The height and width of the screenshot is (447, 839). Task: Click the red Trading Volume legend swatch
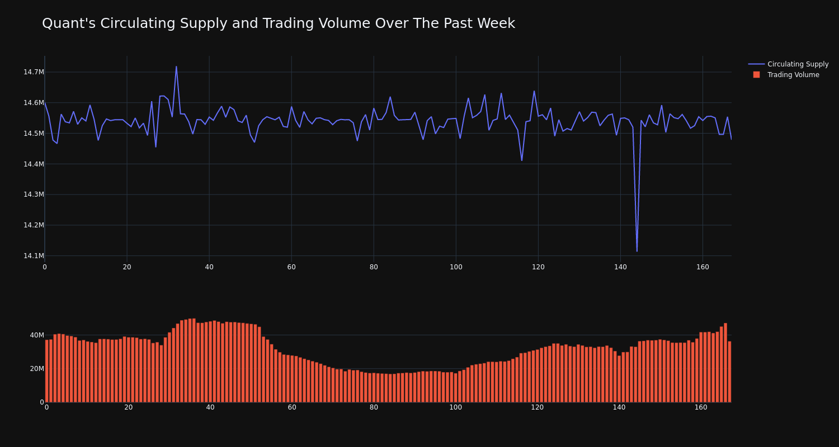coord(756,75)
